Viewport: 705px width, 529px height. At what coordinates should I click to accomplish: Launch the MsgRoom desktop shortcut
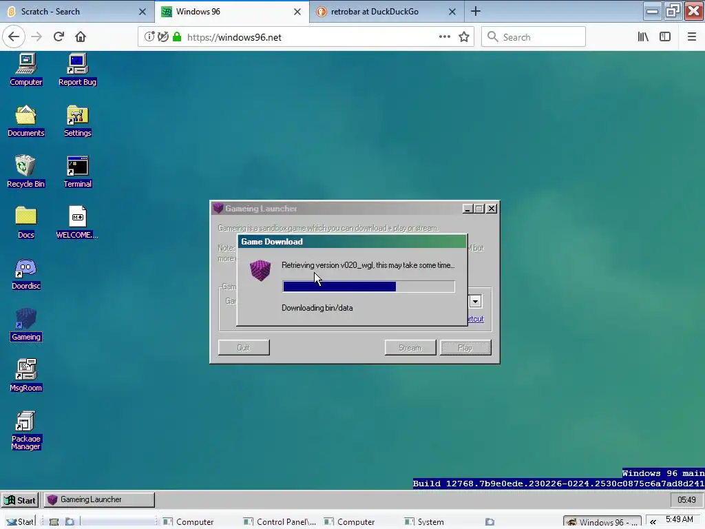pyautogui.click(x=25, y=375)
